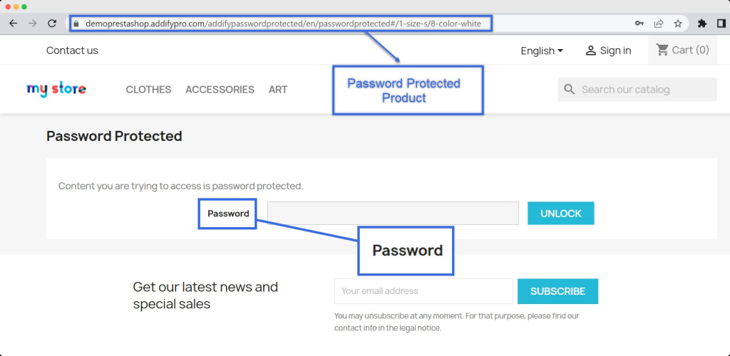Expand the English language dropdown

point(542,51)
